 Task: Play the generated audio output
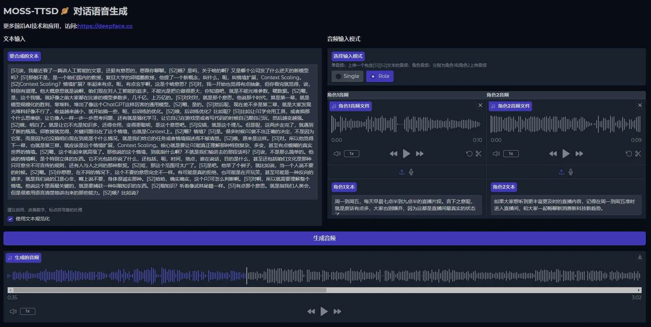pos(324,311)
